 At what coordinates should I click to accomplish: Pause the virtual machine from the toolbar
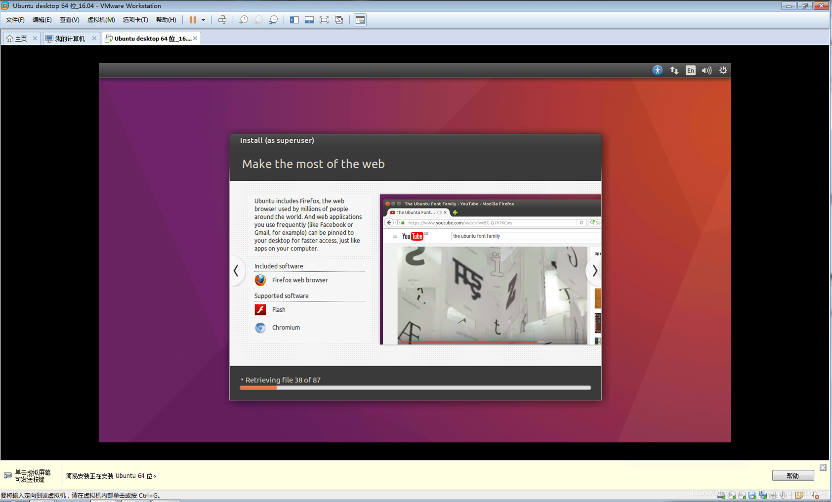193,20
